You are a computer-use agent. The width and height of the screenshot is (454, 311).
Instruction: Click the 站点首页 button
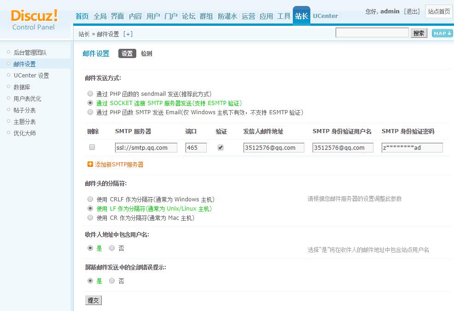439,12
